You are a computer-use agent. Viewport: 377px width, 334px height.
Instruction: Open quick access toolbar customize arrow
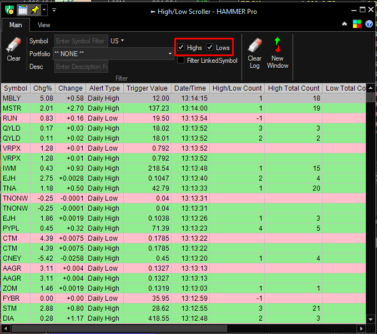tap(54, 10)
